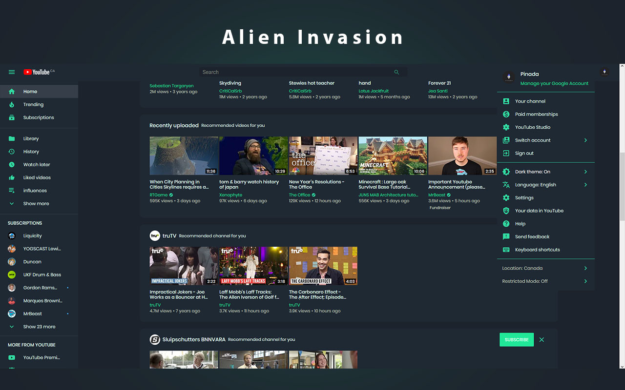Click the Send feedback icon
The height and width of the screenshot is (390, 625).
(x=506, y=236)
